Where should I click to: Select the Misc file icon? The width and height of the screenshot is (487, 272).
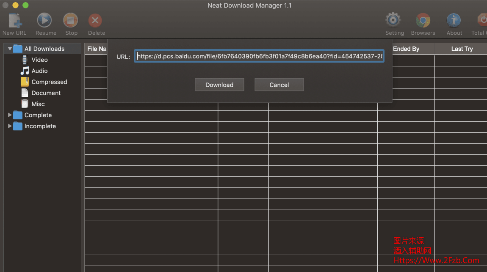[25, 104]
